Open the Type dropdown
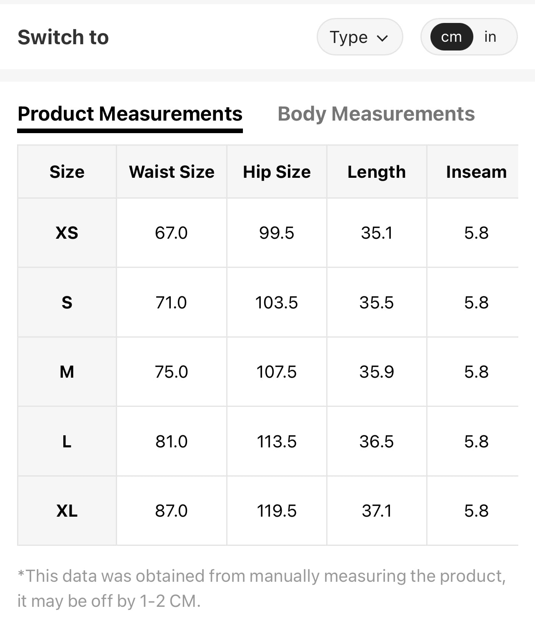Image resolution: width=535 pixels, height=621 pixels. tap(359, 37)
